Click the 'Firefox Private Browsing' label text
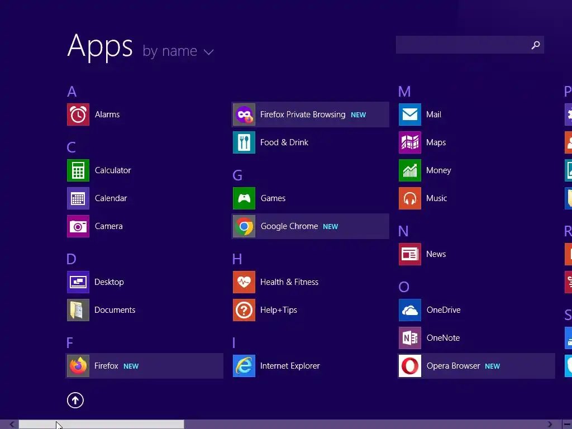This screenshot has width=572, height=429. 303,115
